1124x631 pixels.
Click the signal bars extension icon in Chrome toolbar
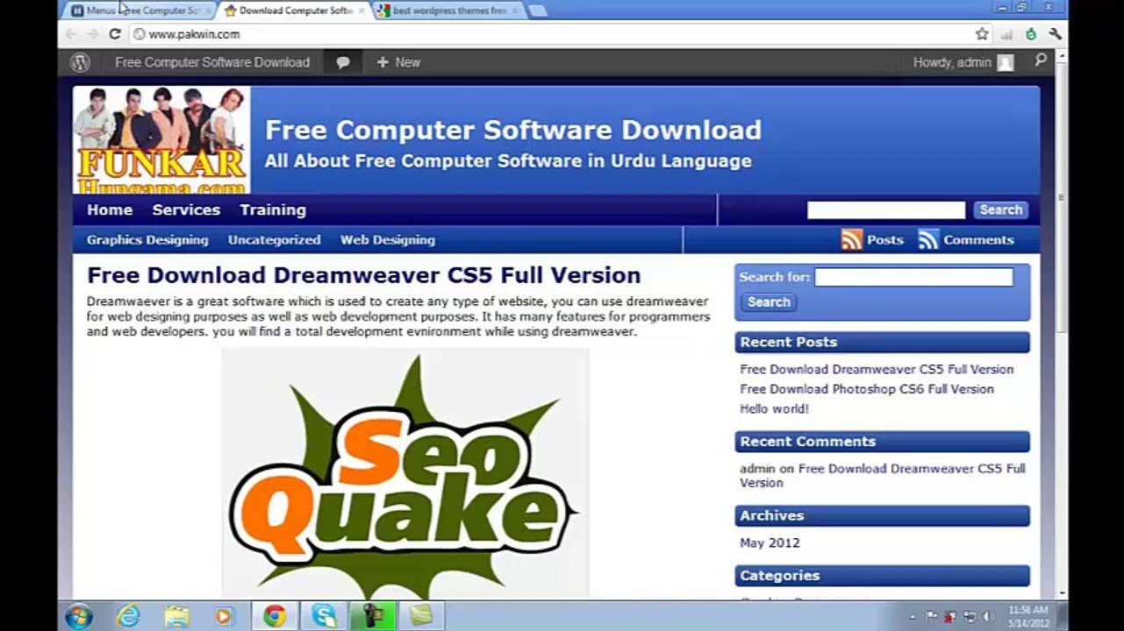point(1006,34)
